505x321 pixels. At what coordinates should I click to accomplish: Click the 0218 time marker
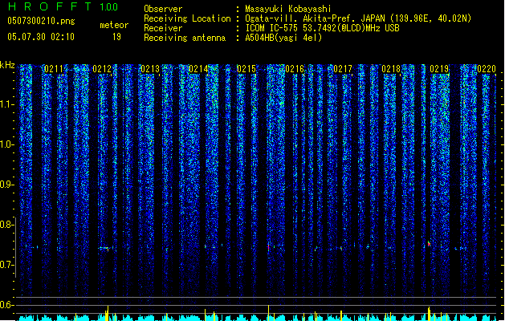click(391, 69)
